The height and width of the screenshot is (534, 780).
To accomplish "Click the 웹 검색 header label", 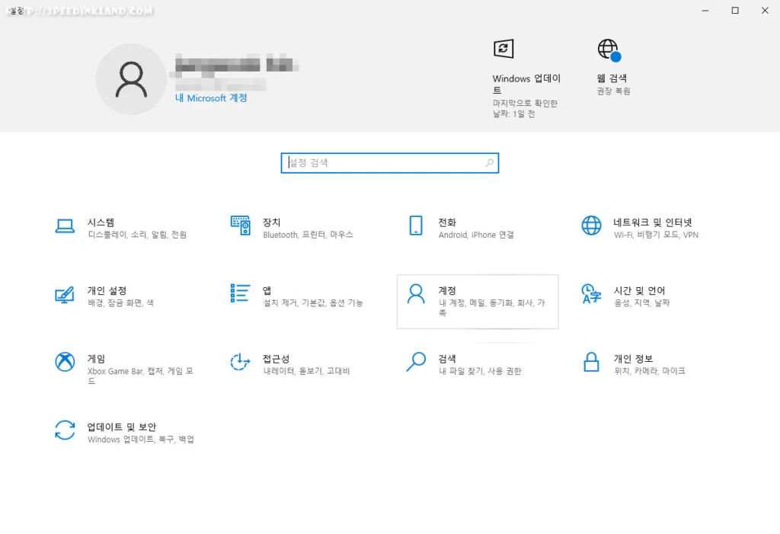I will 612,78.
